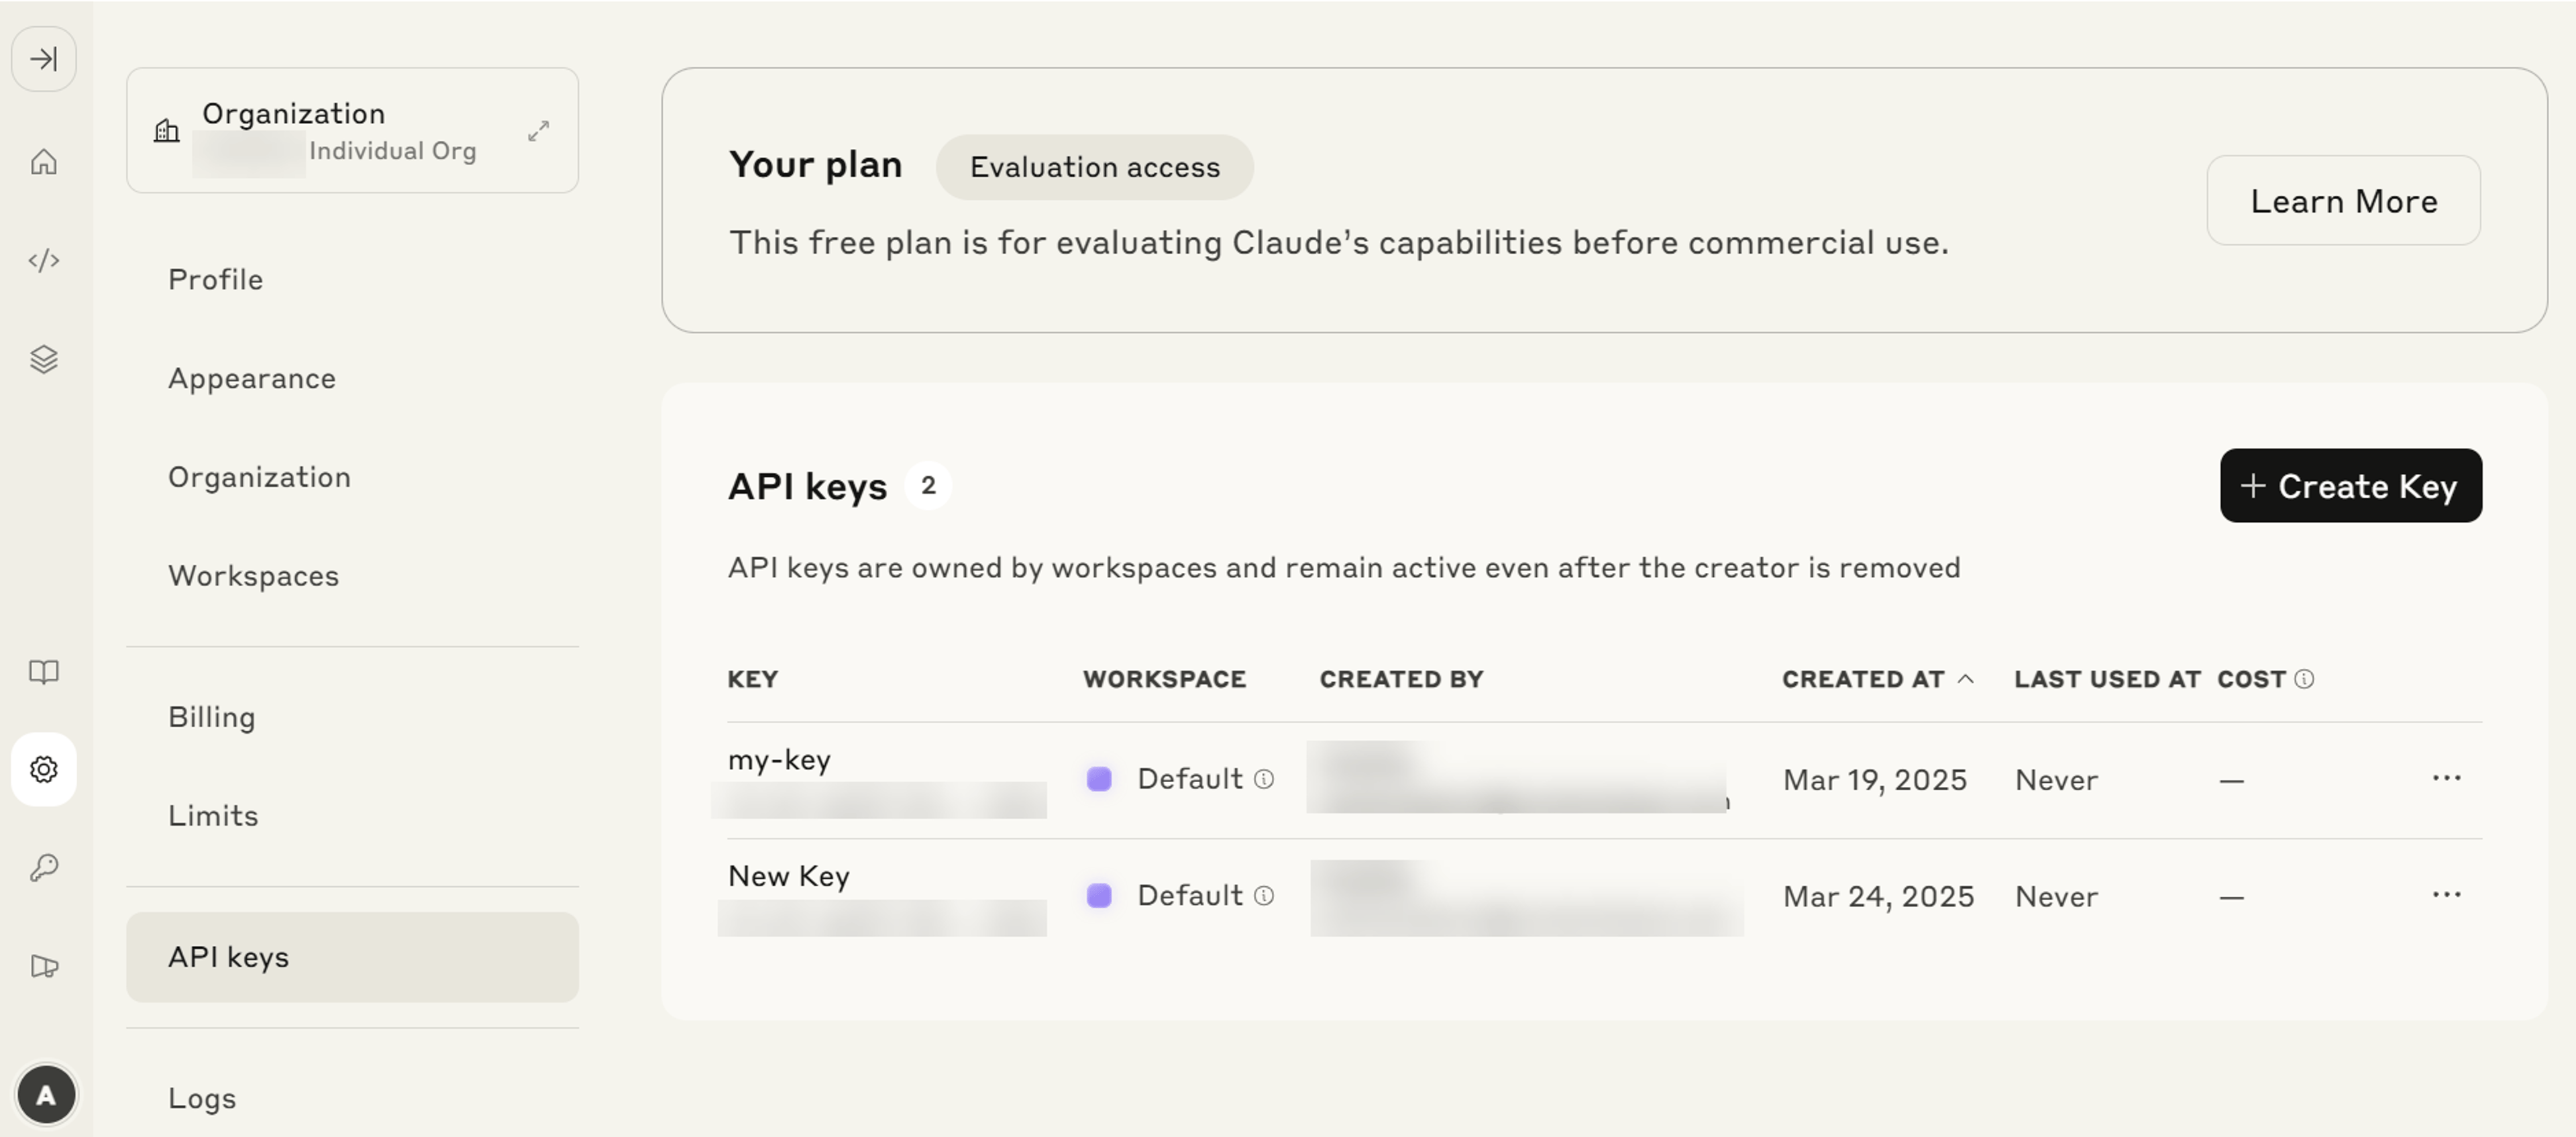Click the Workspace column header

coord(1165,679)
